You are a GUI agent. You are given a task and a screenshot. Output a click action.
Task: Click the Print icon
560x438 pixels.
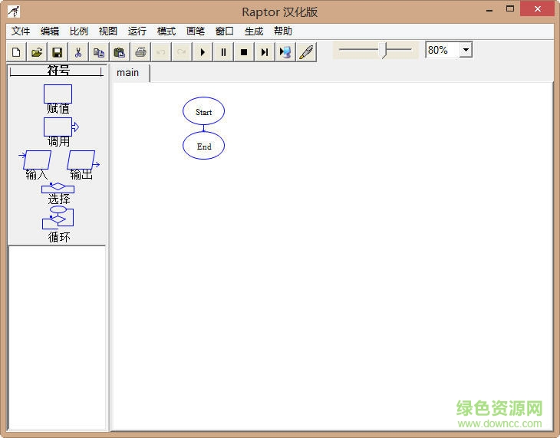[140, 52]
